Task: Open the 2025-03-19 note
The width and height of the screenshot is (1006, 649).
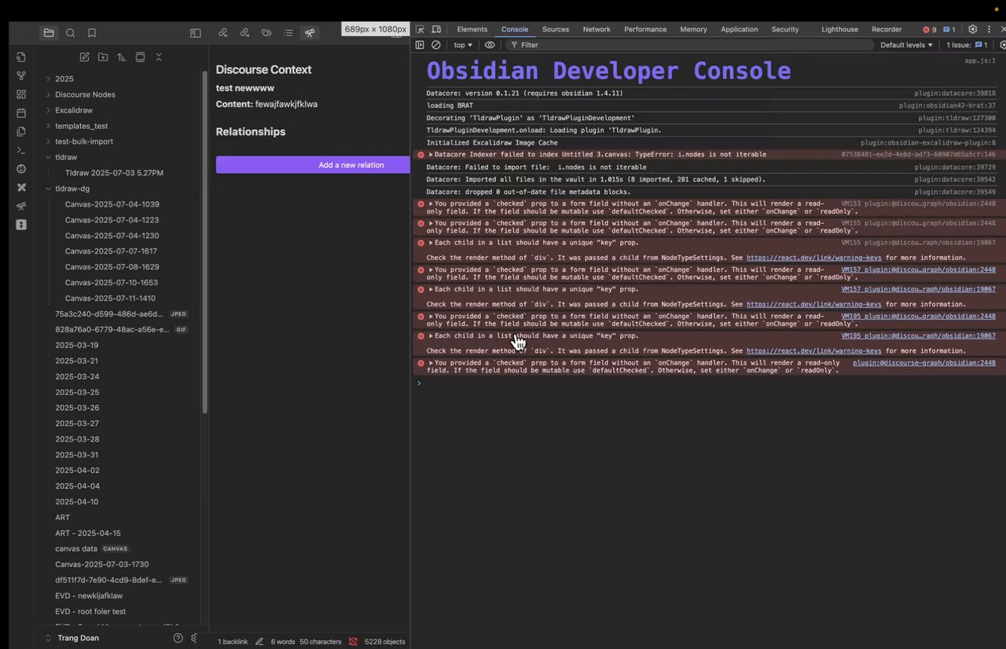Action: pyautogui.click(x=77, y=345)
